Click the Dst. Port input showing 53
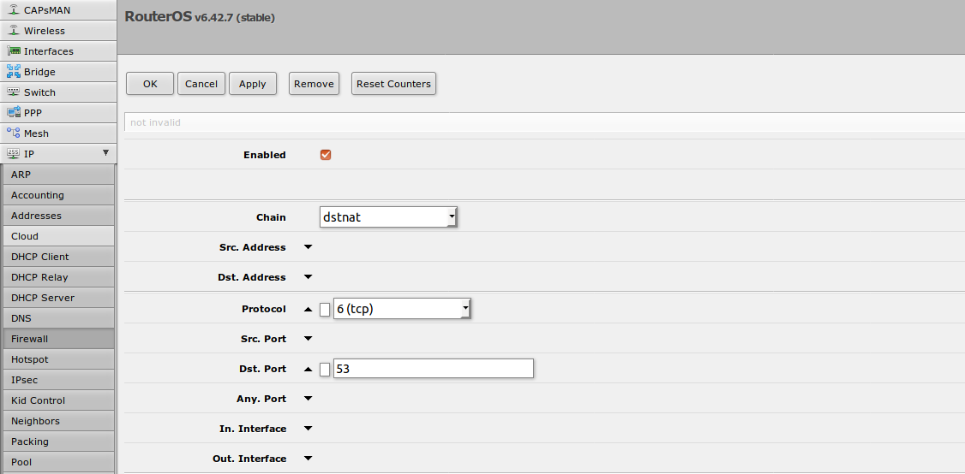The height and width of the screenshot is (474, 965). coord(434,368)
